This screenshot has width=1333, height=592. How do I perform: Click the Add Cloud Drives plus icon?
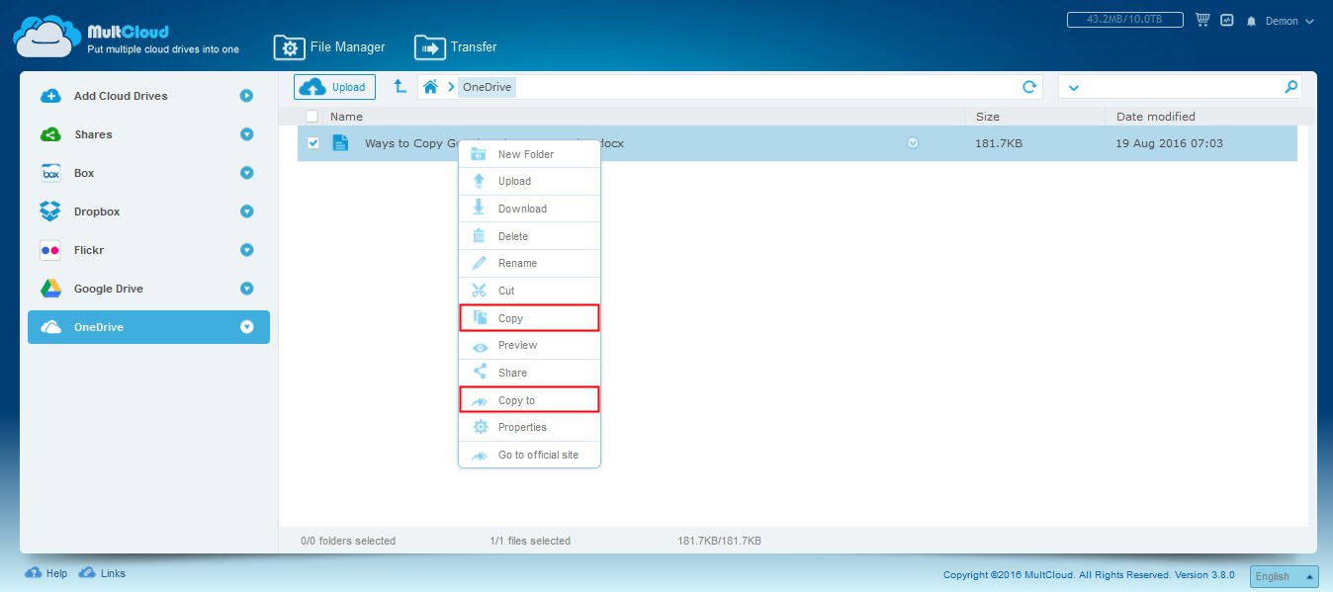50,96
